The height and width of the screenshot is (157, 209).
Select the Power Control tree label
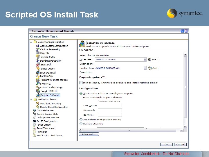point(44,125)
